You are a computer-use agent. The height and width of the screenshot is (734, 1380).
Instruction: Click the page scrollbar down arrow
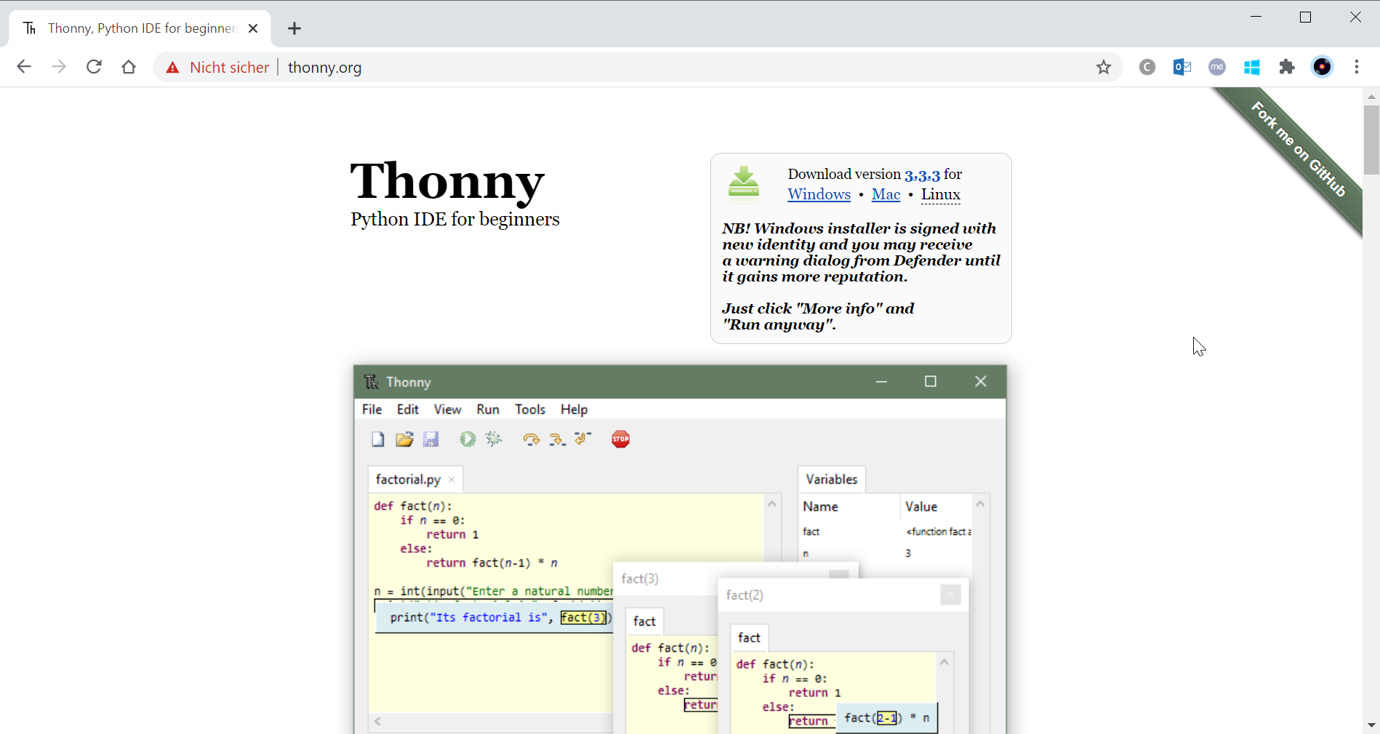coord(1371,725)
